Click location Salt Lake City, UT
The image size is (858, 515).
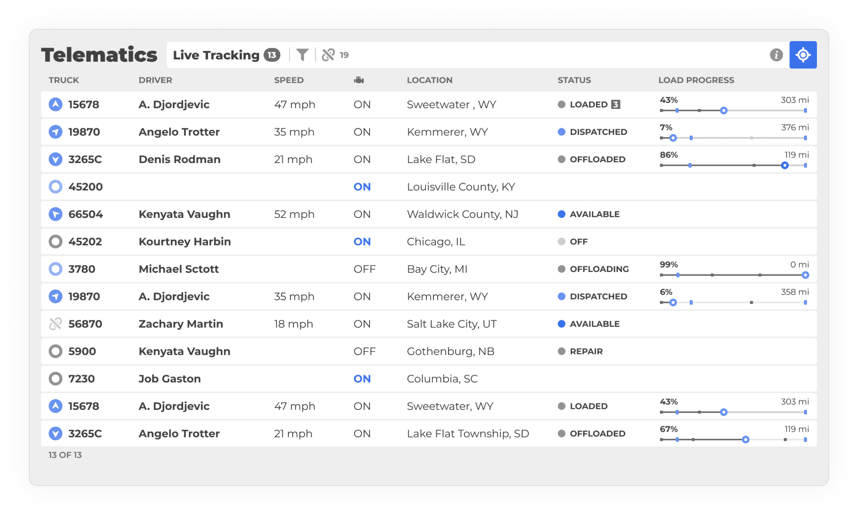[451, 324]
